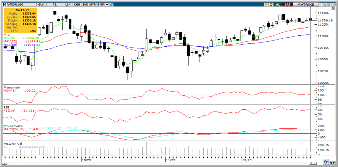Open the TMP template menu
Viewport: 338px width, 167px height.
tap(101, 4)
